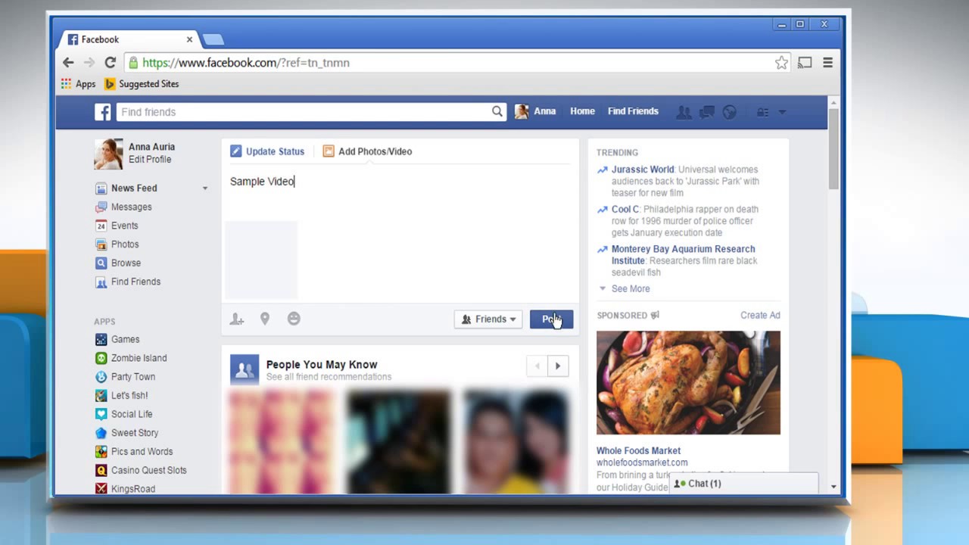Open the Party Town app in the sidebar
Screen dimensions: 969x545
coord(125,377)
